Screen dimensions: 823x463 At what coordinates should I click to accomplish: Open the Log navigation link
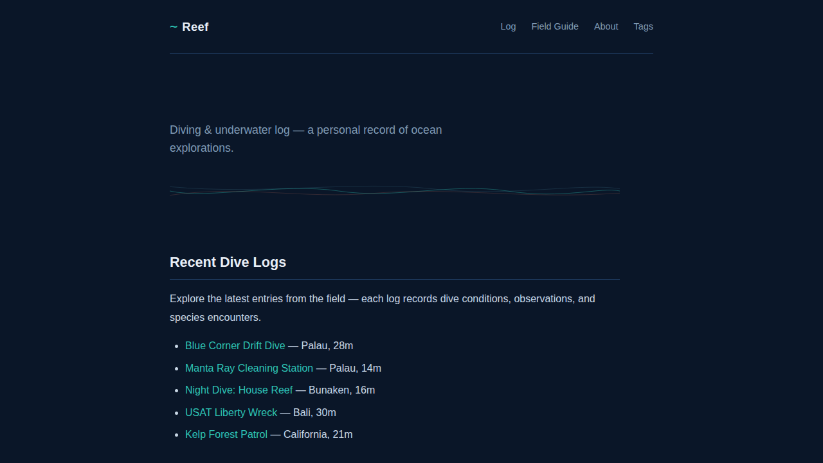pos(508,26)
